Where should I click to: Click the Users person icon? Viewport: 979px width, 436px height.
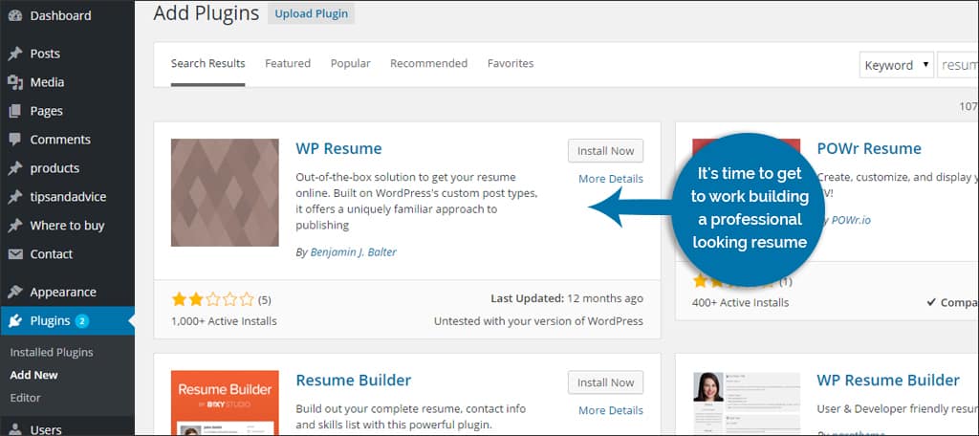15,429
